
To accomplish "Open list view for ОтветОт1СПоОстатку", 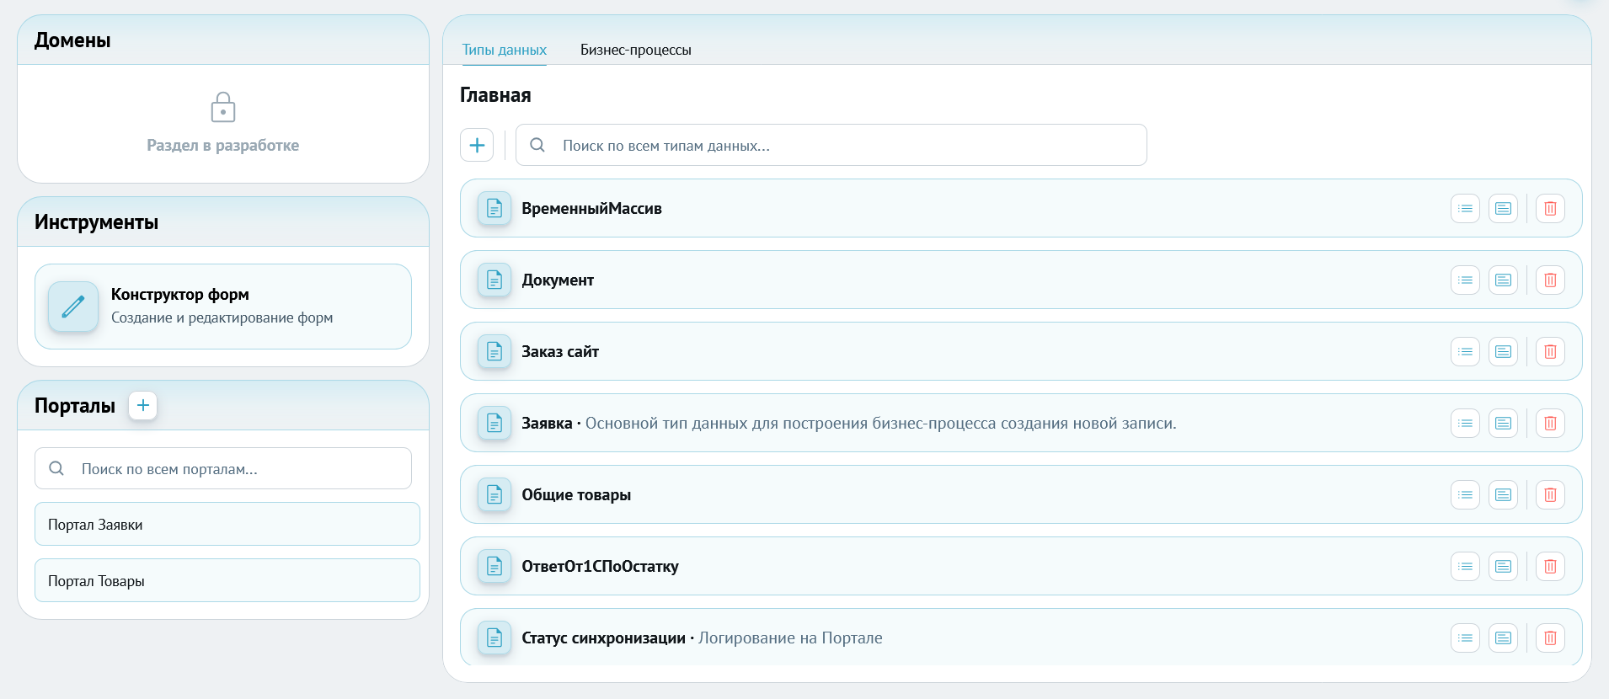I will (x=1465, y=566).
